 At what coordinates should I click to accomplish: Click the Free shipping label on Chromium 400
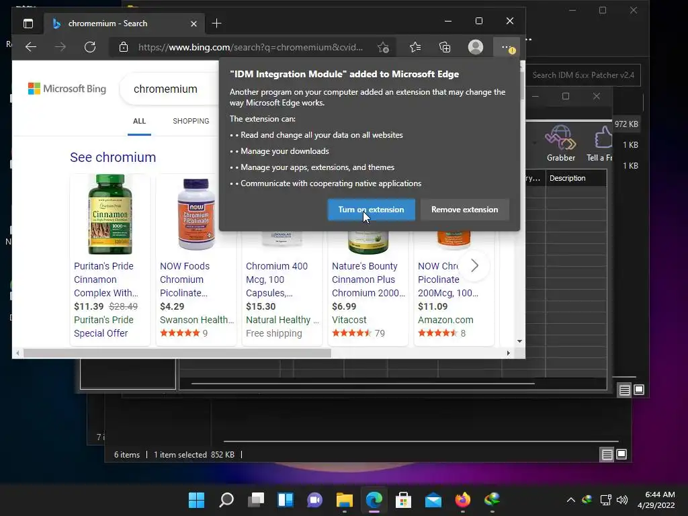click(x=274, y=333)
